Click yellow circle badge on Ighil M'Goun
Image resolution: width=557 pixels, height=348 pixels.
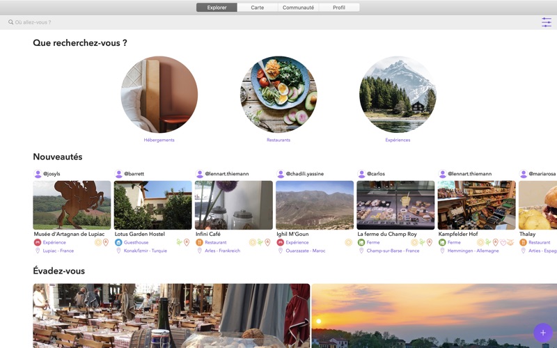point(349,242)
